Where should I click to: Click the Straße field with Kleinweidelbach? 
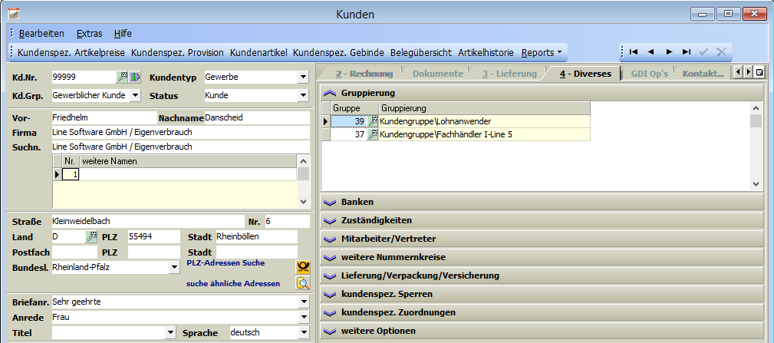[x=147, y=222]
